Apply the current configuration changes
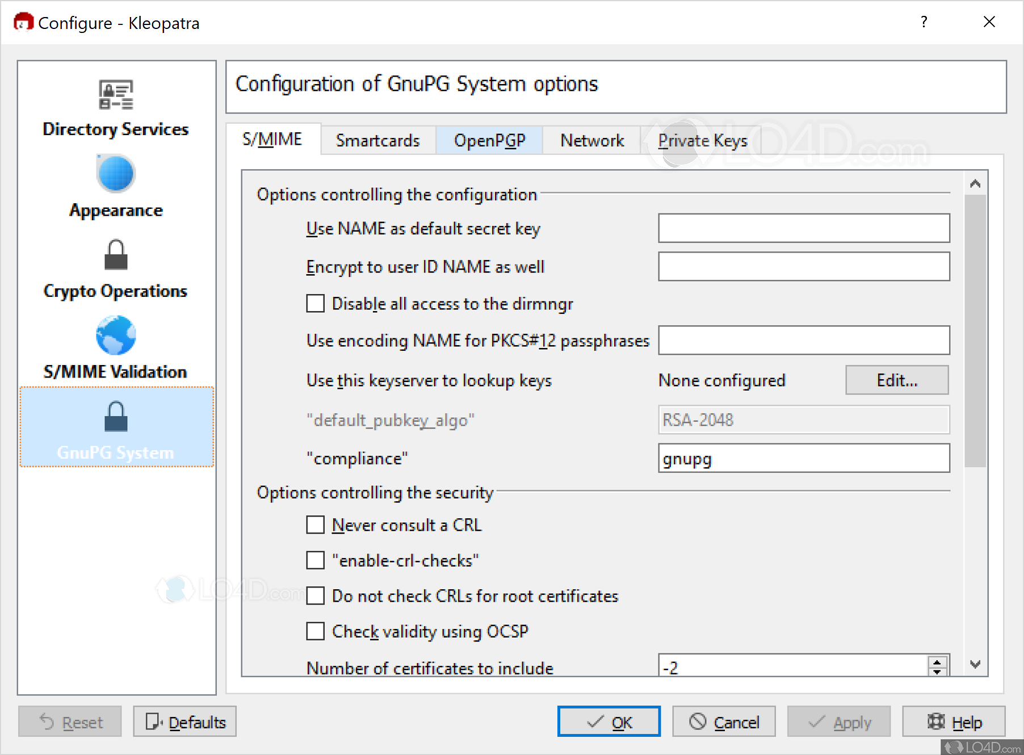Viewport: 1024px width, 755px height. tap(840, 722)
